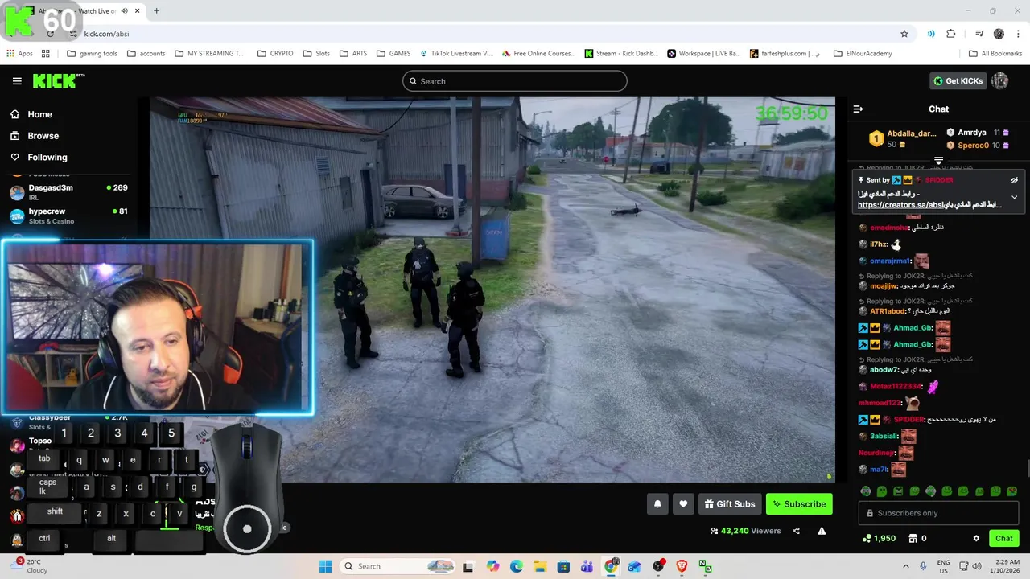1030x579 pixels.
Task: Hide the pinned chat message
Action: [1014, 180]
